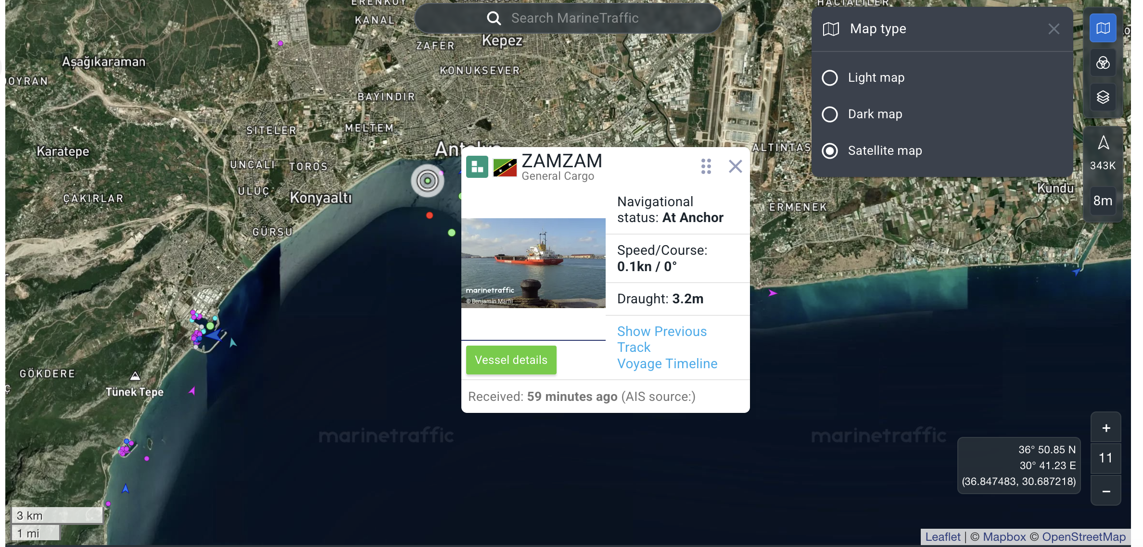Click the pink vessel arrow near Tünek Tepe
The height and width of the screenshot is (547, 1143).
[192, 391]
